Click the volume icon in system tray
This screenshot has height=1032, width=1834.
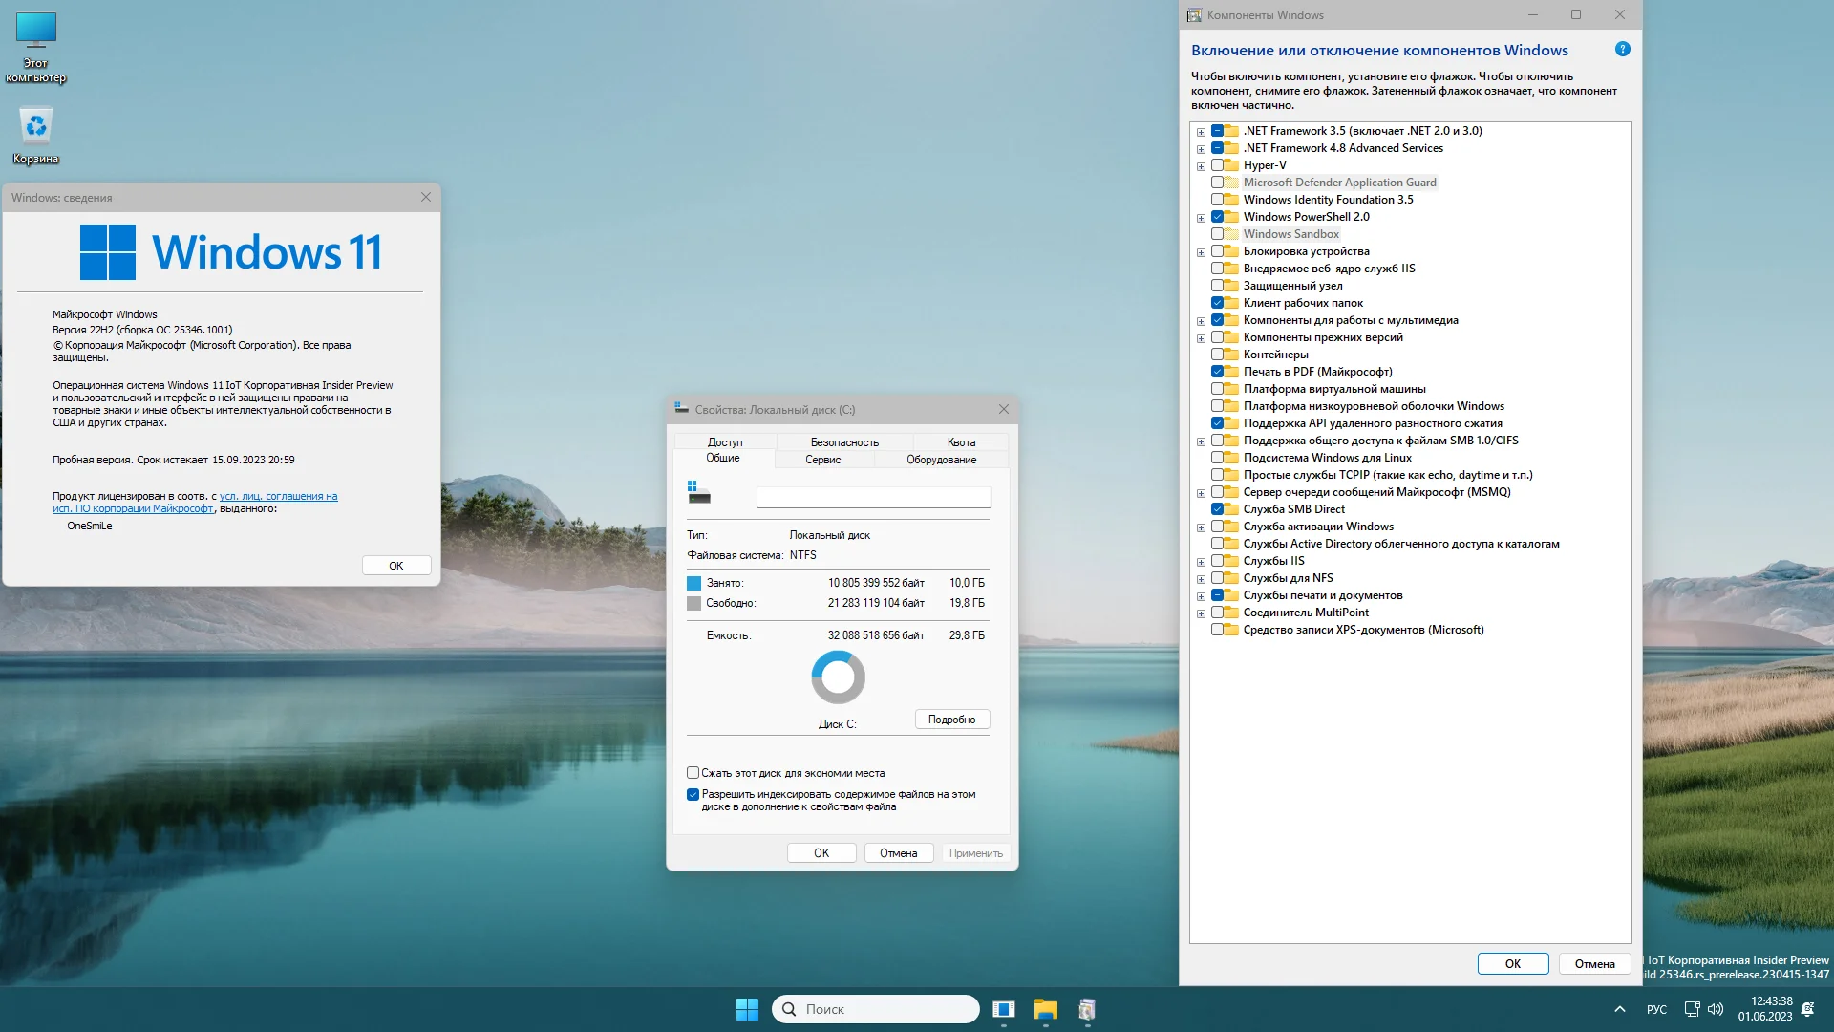1716,1009
